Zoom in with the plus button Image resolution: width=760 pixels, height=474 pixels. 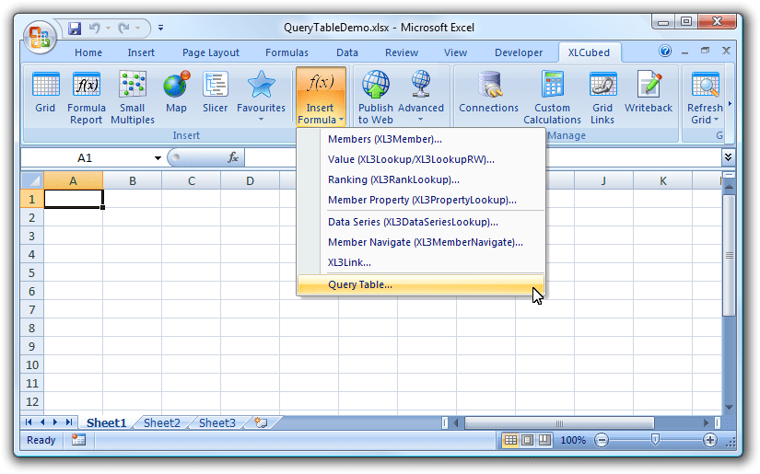tap(709, 440)
